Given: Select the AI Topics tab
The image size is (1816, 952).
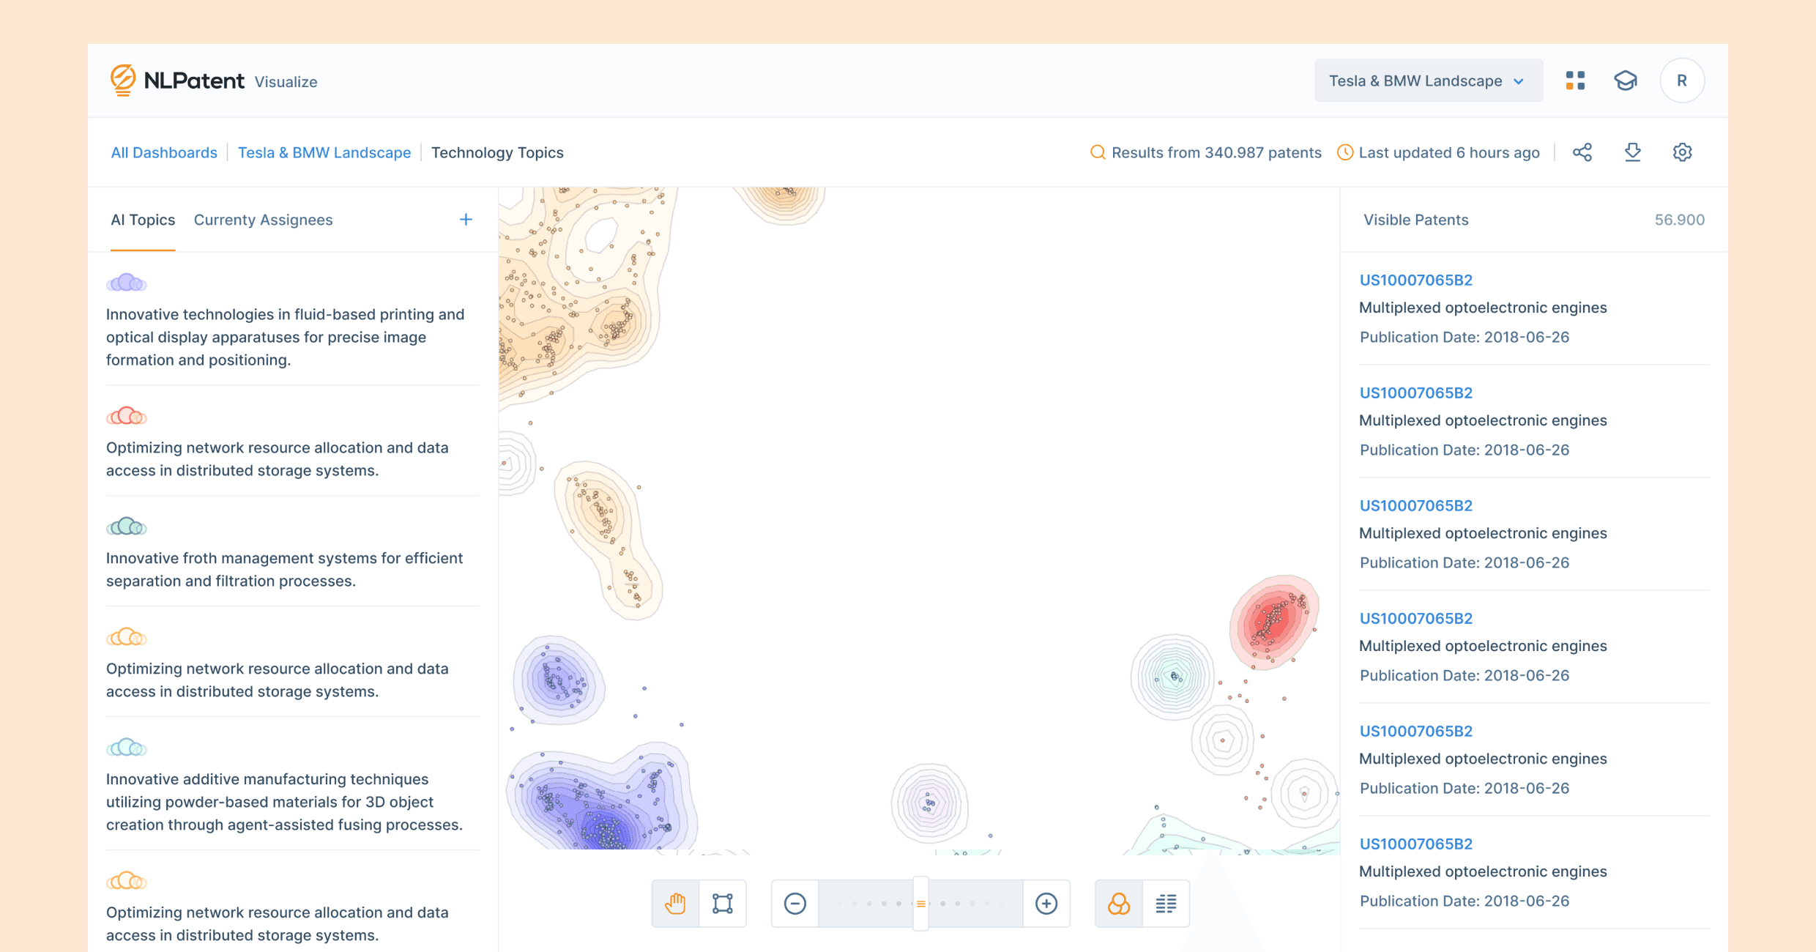Looking at the screenshot, I should pyautogui.click(x=142, y=219).
